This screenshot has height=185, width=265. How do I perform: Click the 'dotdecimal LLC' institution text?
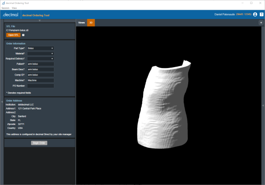pos(26,105)
